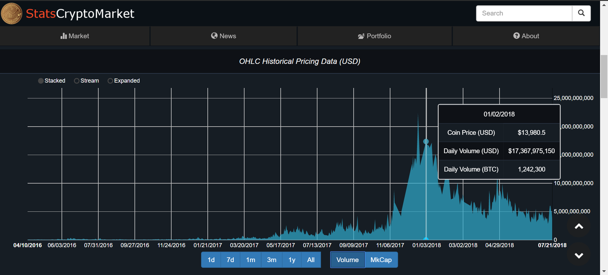608x275 pixels.
Task: Select the Stacked chart mode
Action: pyautogui.click(x=41, y=81)
